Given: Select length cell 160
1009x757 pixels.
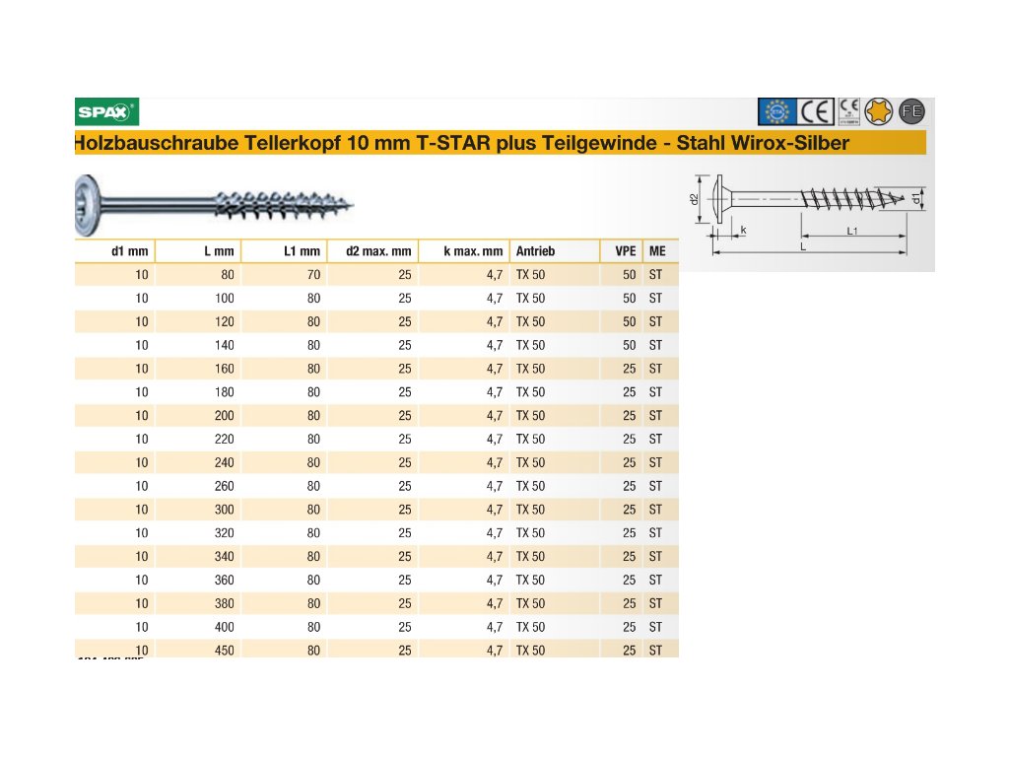Looking at the screenshot, I should 225,369.
